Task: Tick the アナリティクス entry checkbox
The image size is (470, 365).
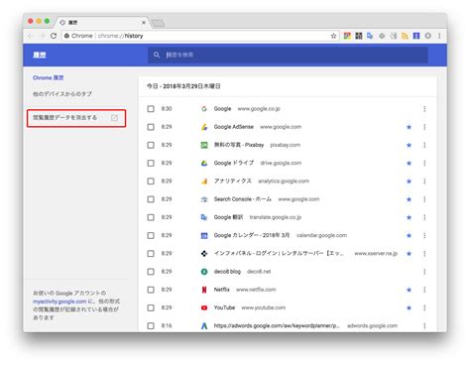Action: tap(151, 182)
